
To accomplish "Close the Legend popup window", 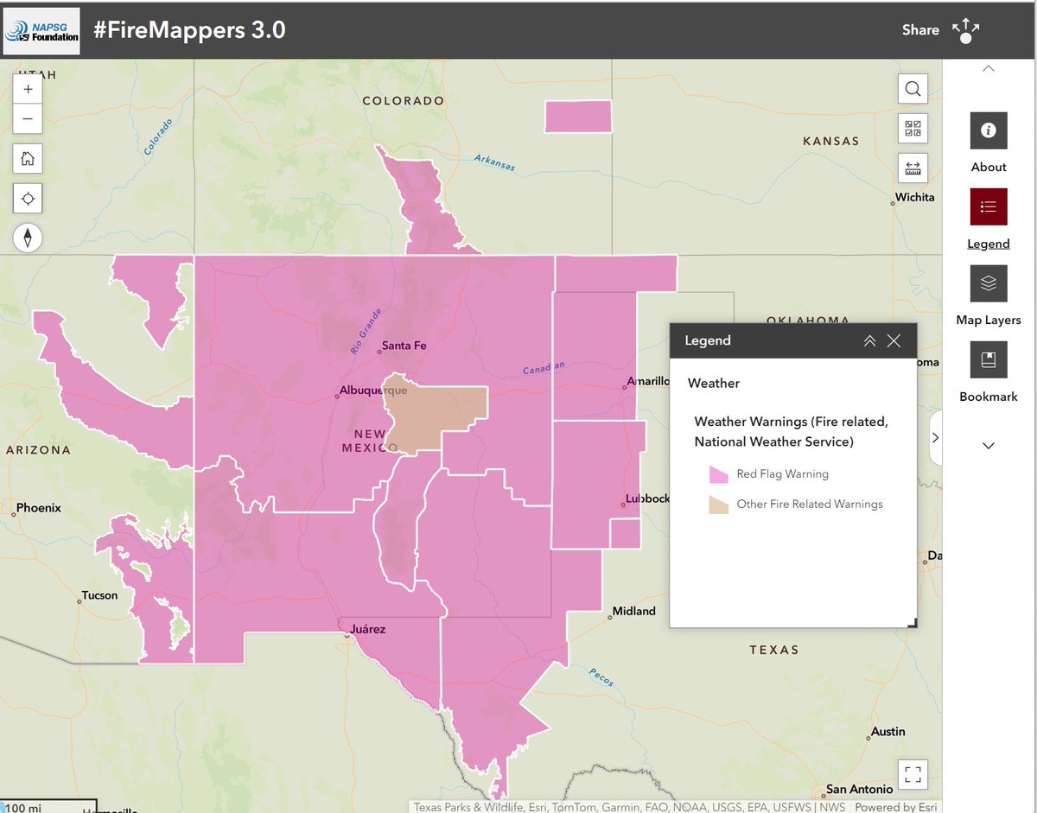I will click(894, 340).
